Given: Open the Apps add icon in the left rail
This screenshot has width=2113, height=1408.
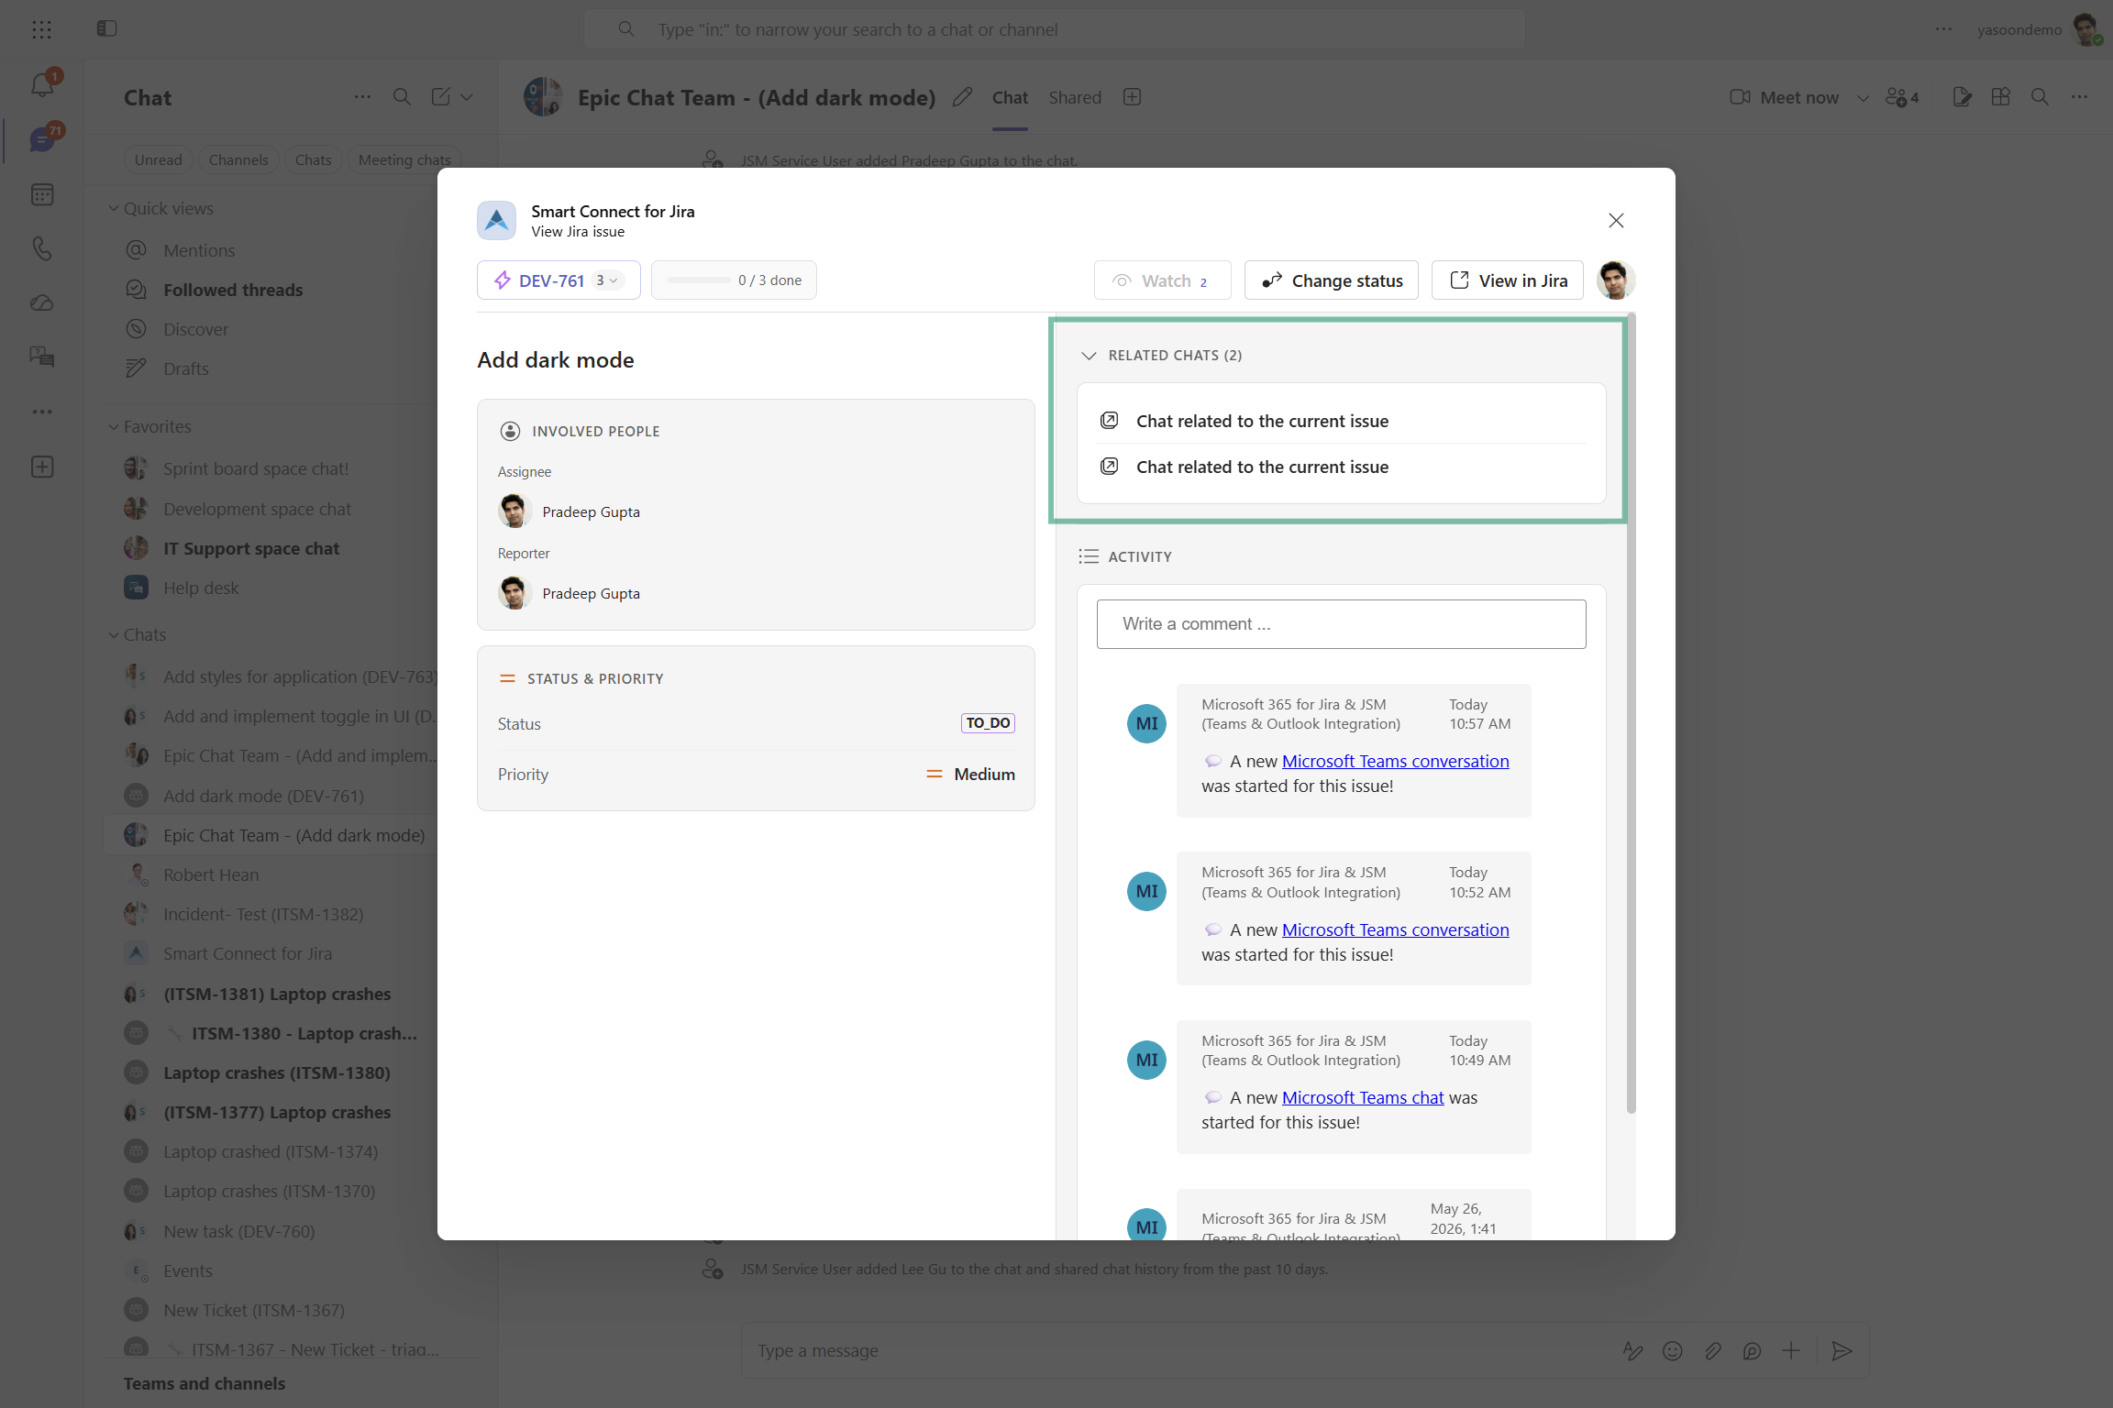Looking at the screenshot, I should click(42, 467).
